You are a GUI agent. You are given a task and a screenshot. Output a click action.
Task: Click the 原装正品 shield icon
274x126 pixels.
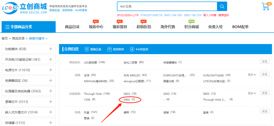click(87, 49)
